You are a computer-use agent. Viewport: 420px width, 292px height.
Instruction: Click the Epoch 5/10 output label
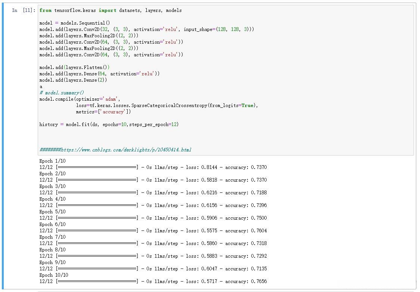point(52,212)
